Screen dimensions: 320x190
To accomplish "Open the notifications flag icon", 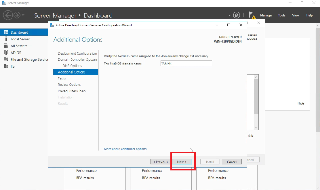I will point(251,14).
